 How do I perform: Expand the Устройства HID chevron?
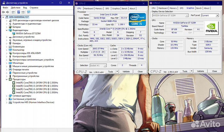[7, 102]
